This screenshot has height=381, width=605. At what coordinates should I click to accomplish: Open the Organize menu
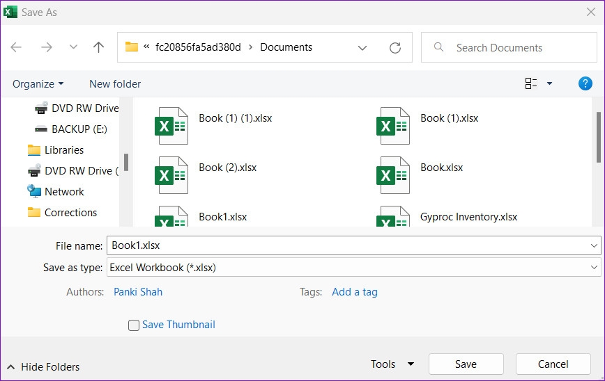tap(38, 84)
